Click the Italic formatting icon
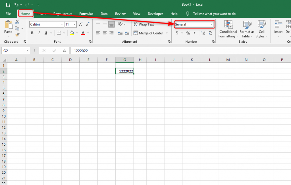Screen dimensions: 291x185 (39, 33)
